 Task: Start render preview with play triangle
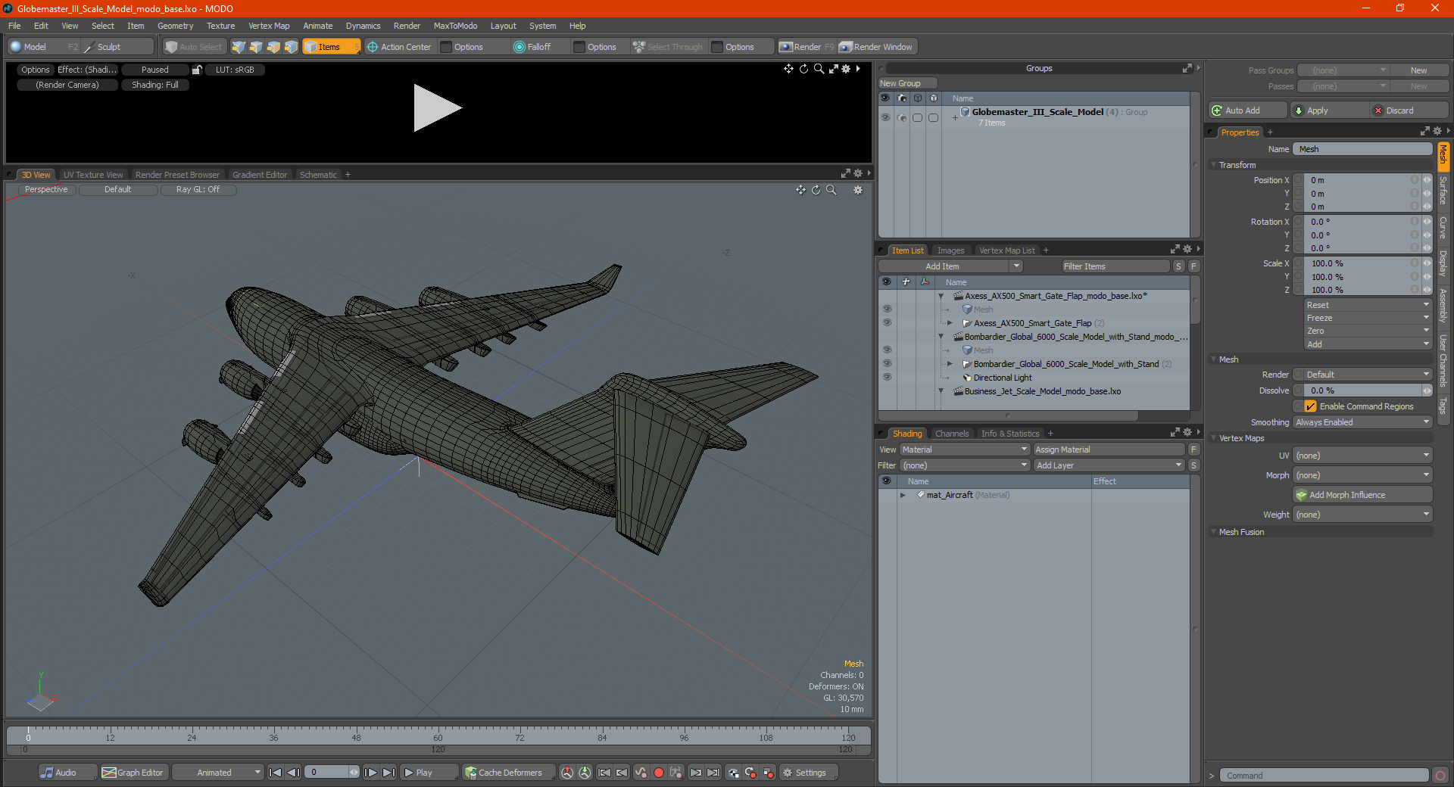[x=437, y=108]
